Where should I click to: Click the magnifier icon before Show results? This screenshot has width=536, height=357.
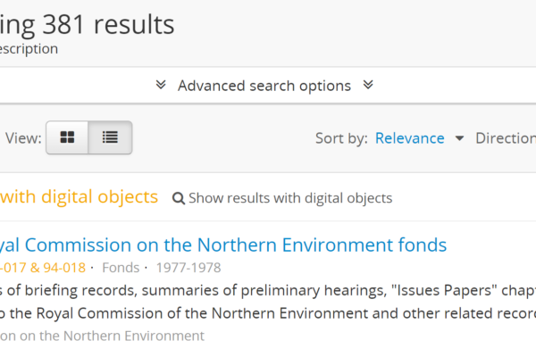click(x=179, y=198)
